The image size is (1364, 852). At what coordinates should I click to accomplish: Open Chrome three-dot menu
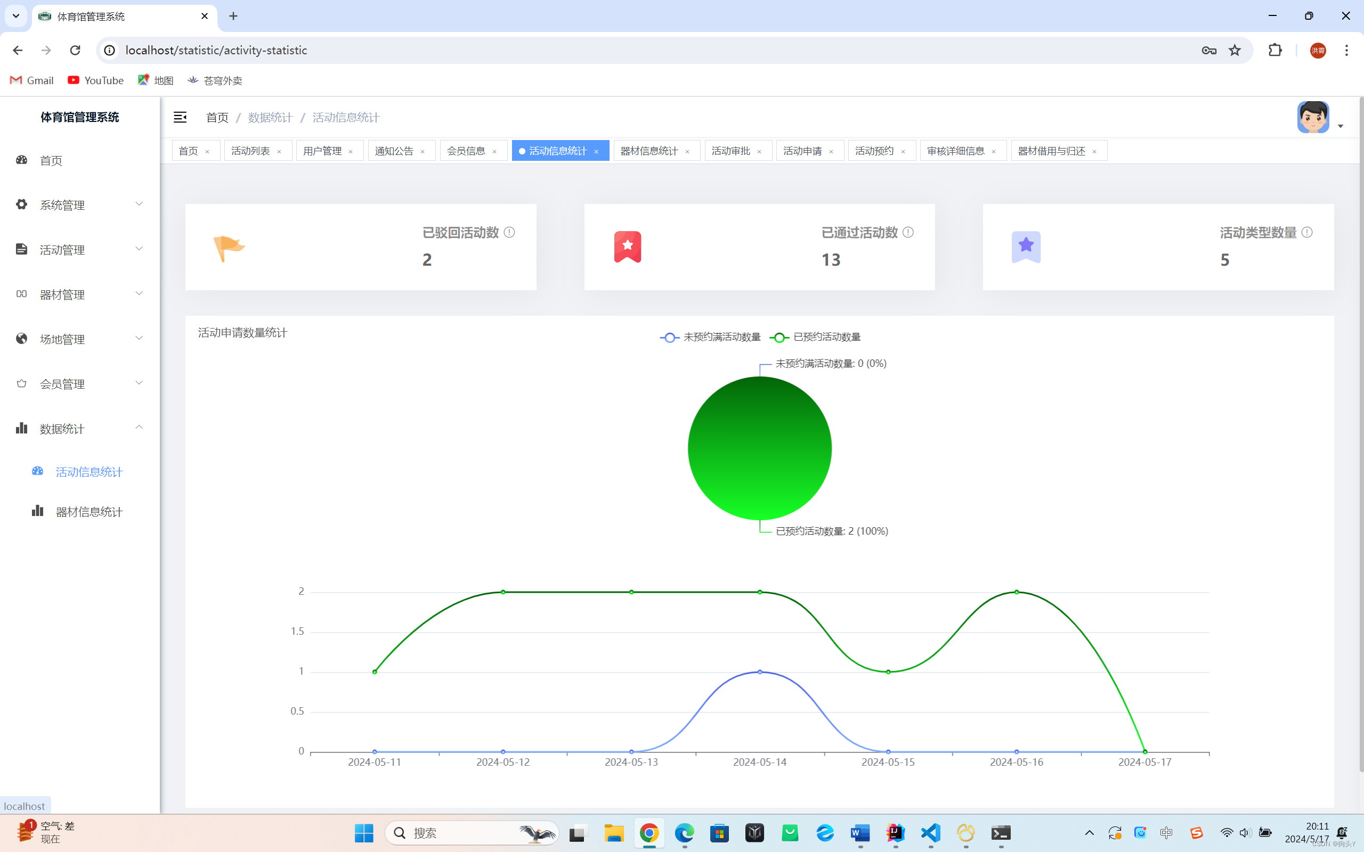point(1346,50)
